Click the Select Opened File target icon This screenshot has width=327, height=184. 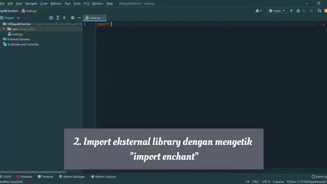coord(51,18)
